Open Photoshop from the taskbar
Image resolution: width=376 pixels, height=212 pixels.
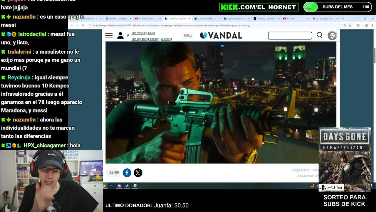click(111, 186)
